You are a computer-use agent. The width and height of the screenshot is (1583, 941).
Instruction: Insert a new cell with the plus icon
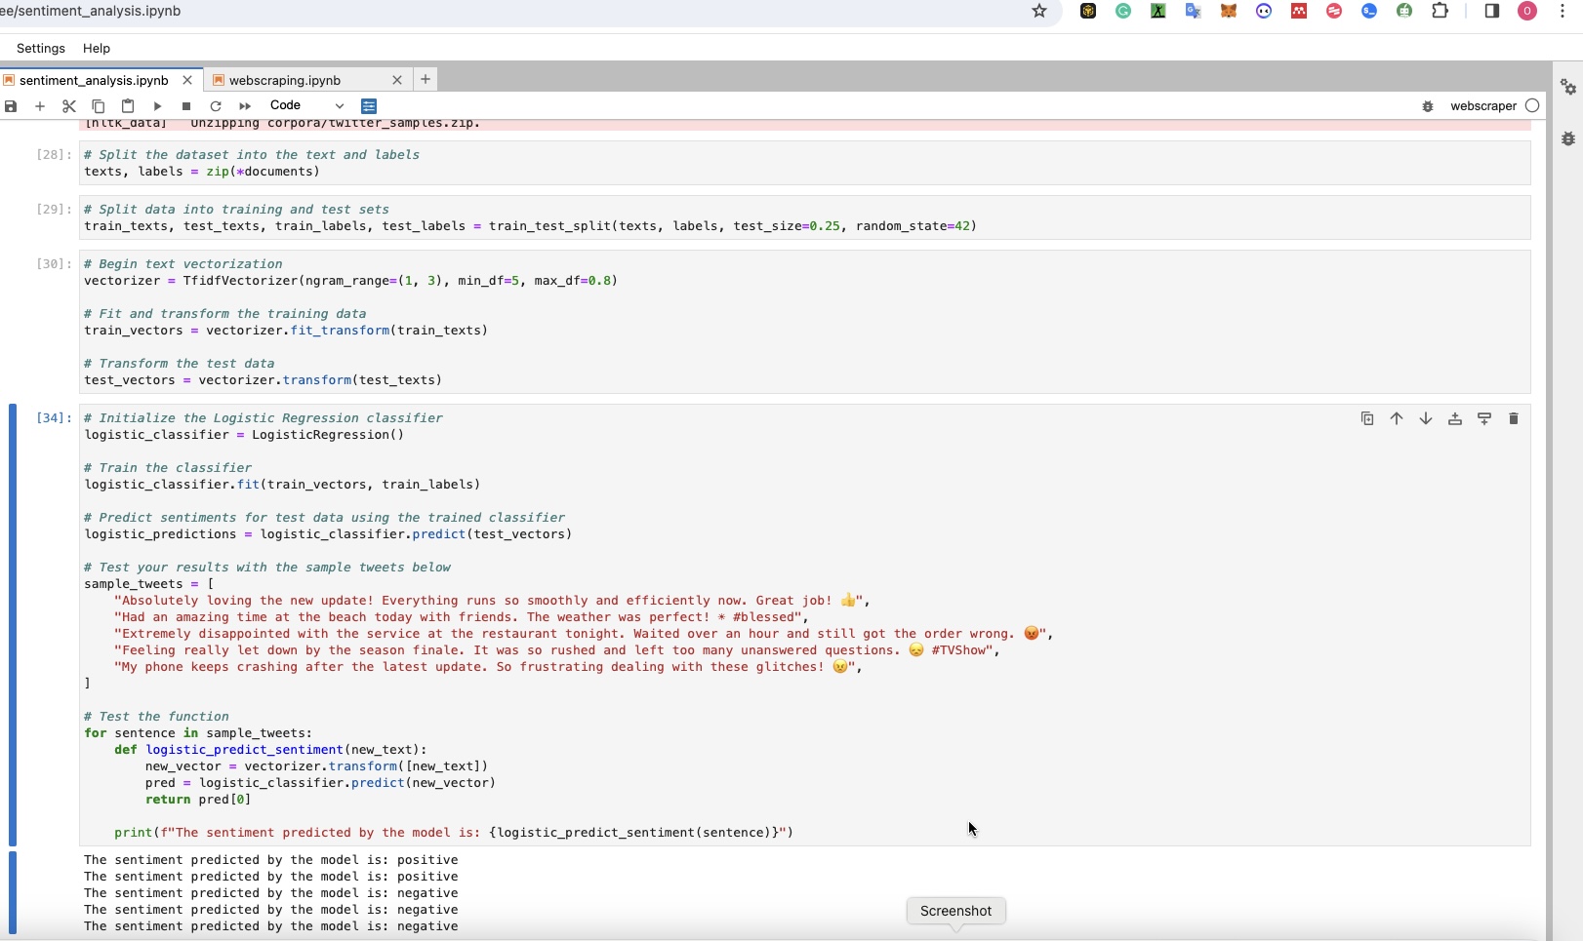click(40, 106)
